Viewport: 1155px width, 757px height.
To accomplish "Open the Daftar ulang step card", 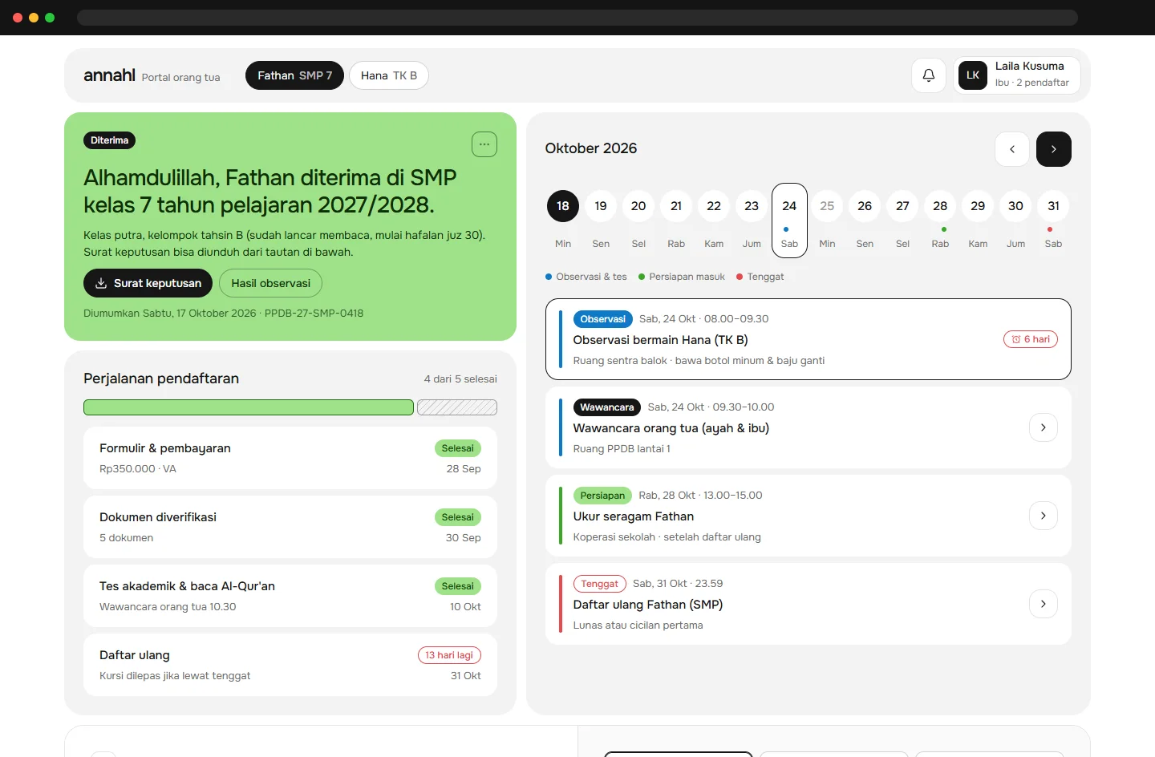I will [x=290, y=665].
